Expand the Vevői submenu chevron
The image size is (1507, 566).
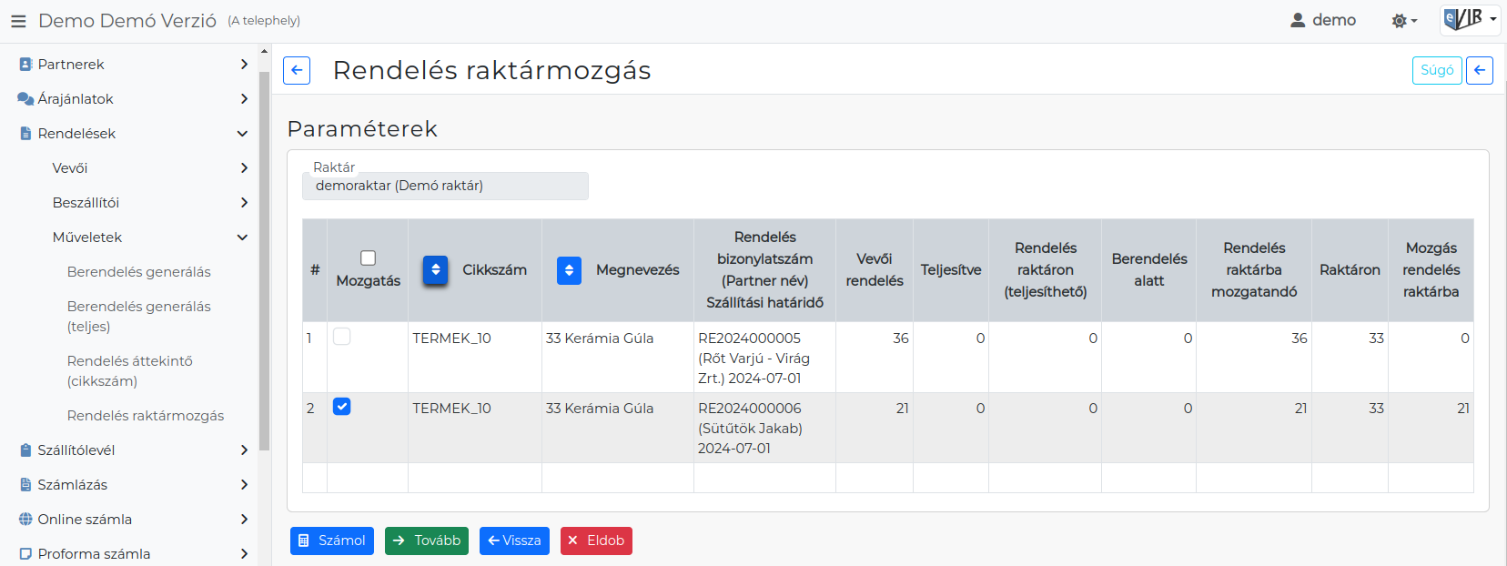[243, 168]
